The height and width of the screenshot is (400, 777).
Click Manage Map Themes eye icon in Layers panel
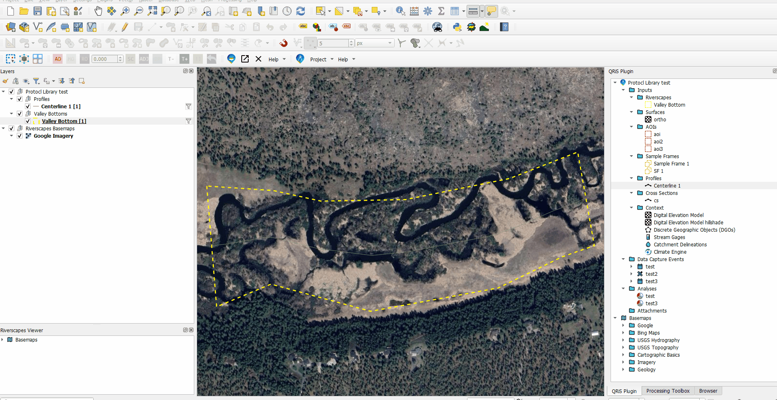[26, 81]
